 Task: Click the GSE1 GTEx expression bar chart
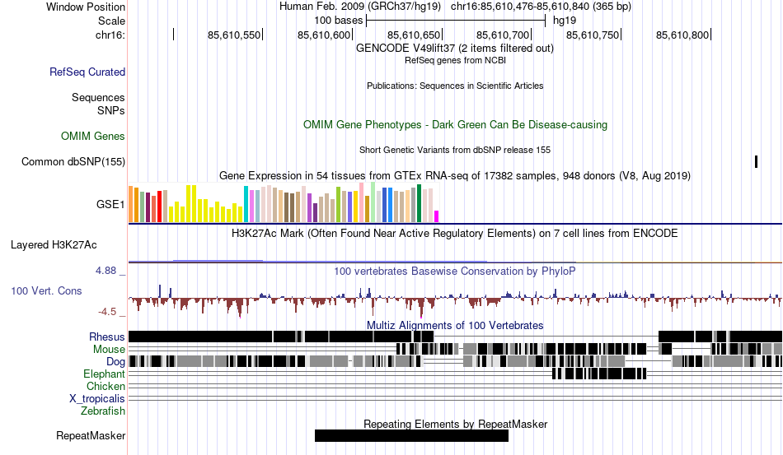[x=284, y=203]
